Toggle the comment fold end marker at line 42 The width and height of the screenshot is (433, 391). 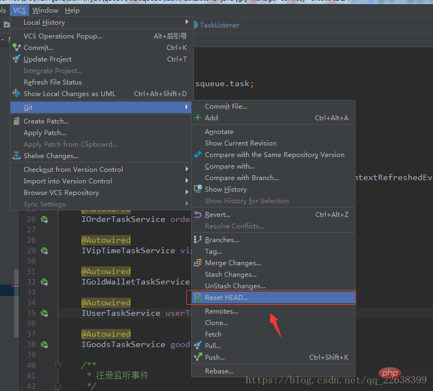[x=58, y=386]
